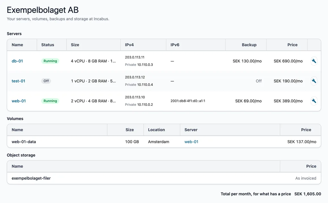Open the db-01 server link
328x203 pixels.
(17, 61)
